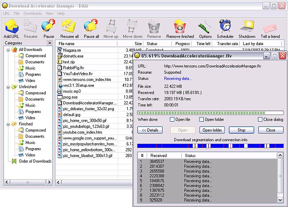Open the Options tool icon
Screen dimensions: 288x207
tap(205, 27)
